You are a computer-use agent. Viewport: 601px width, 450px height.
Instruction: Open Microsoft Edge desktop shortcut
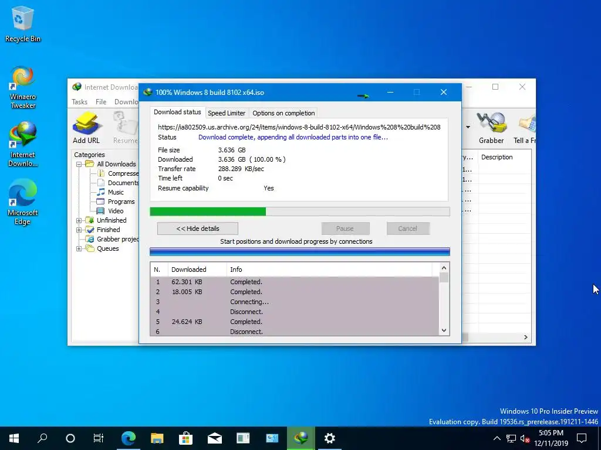click(23, 202)
